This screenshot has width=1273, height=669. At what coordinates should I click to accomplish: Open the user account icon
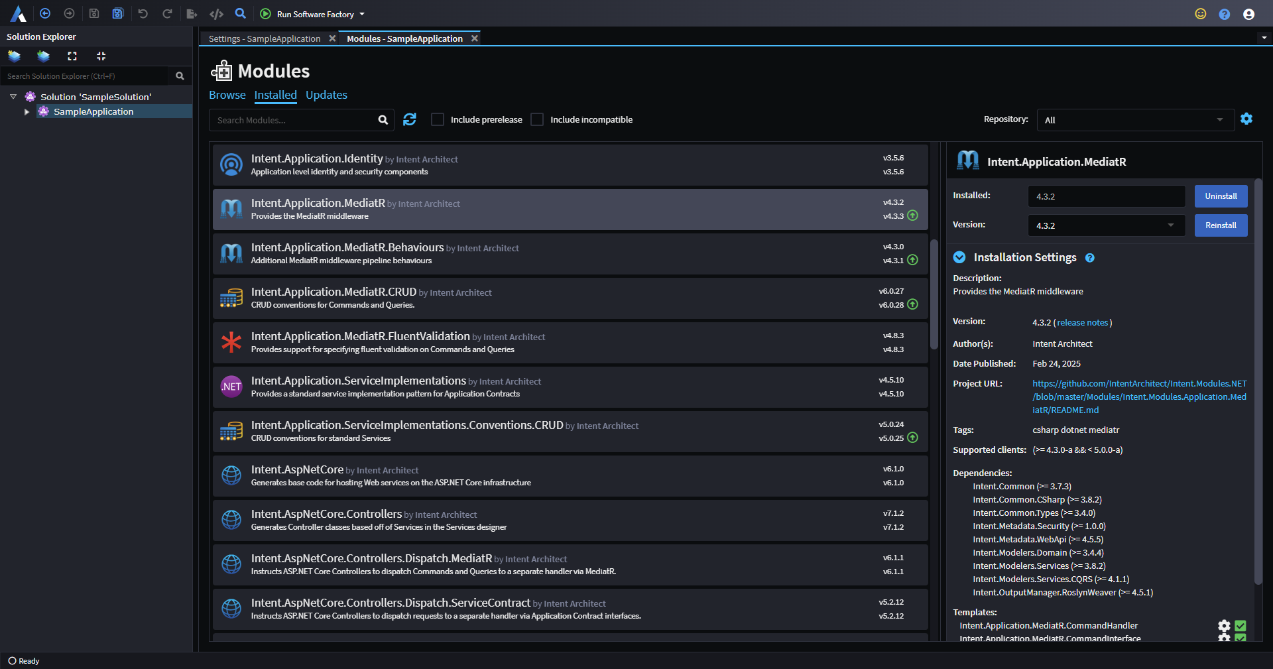point(1248,14)
